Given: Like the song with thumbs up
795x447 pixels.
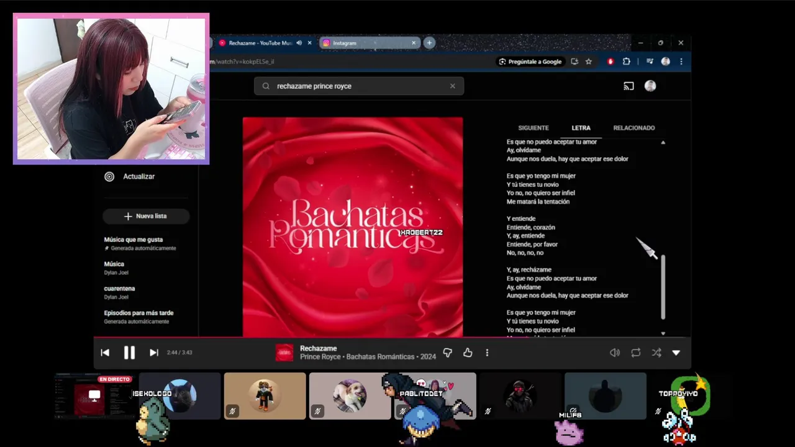Looking at the screenshot, I should coord(468,353).
